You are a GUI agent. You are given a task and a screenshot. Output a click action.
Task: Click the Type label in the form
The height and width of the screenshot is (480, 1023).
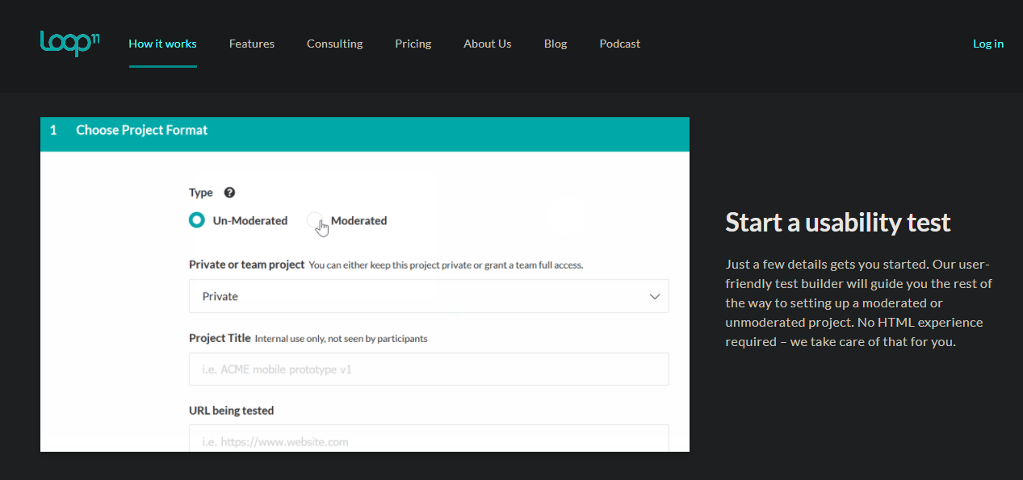click(199, 192)
